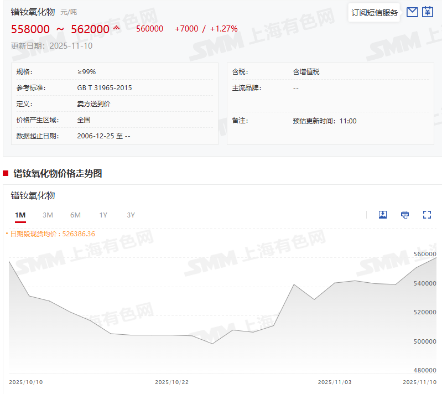
Task: Click the 订阅短信服务 tooltip button
Action: pos(375,13)
